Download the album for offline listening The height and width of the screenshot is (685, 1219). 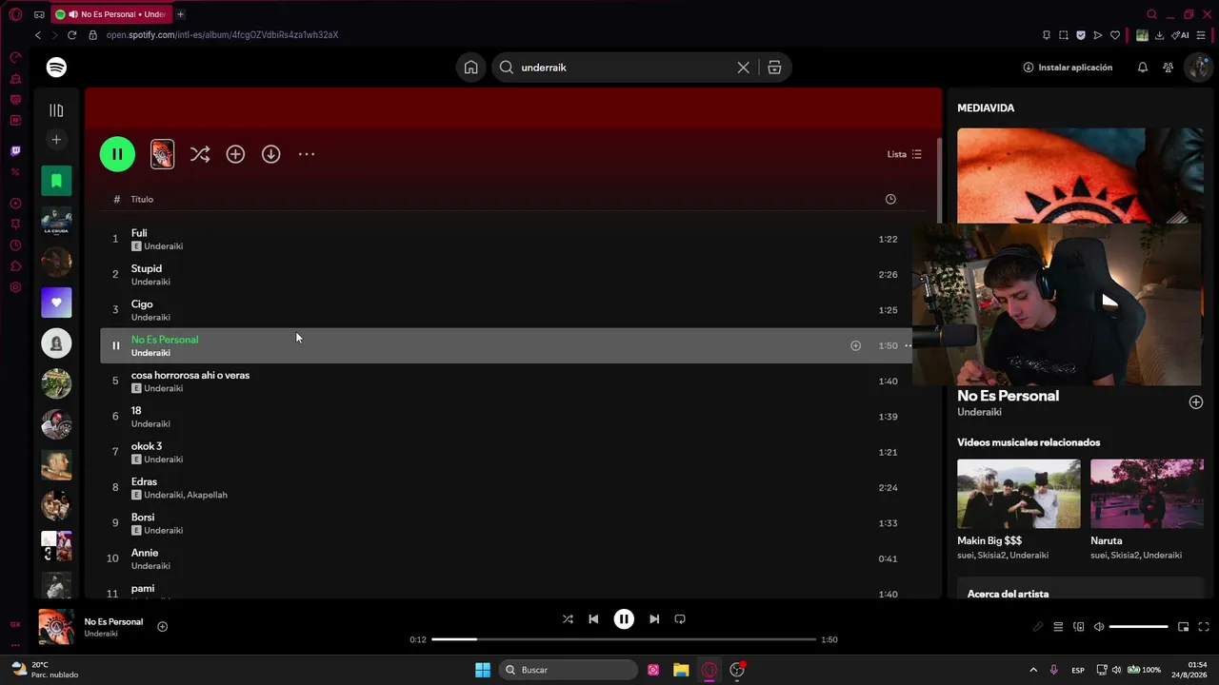[271, 154]
